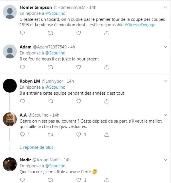Reply to A.A's tweet about maillot
Viewport: 171px width, 183px height.
(x=22, y=135)
